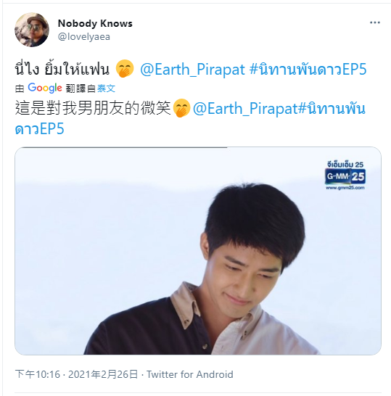Click the hand-over-mouth emoji in translated text
Image resolution: width=391 pixels, height=396 pixels.
click(182, 108)
